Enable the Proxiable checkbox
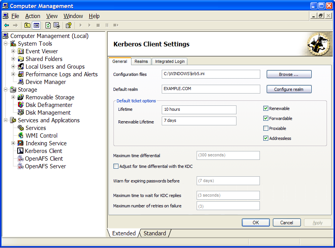The image size is (335, 248). pos(266,128)
